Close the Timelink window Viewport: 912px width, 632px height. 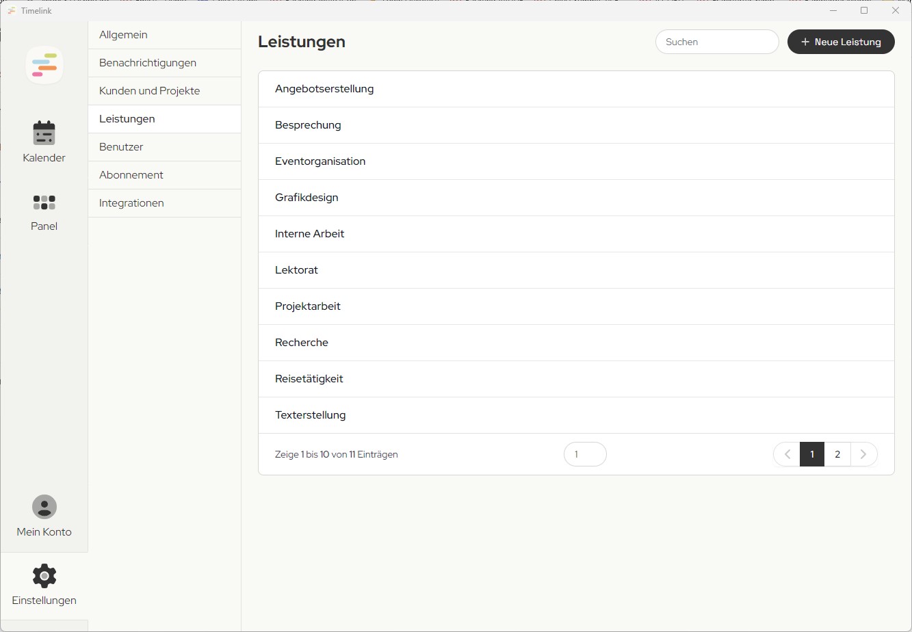coord(896,10)
